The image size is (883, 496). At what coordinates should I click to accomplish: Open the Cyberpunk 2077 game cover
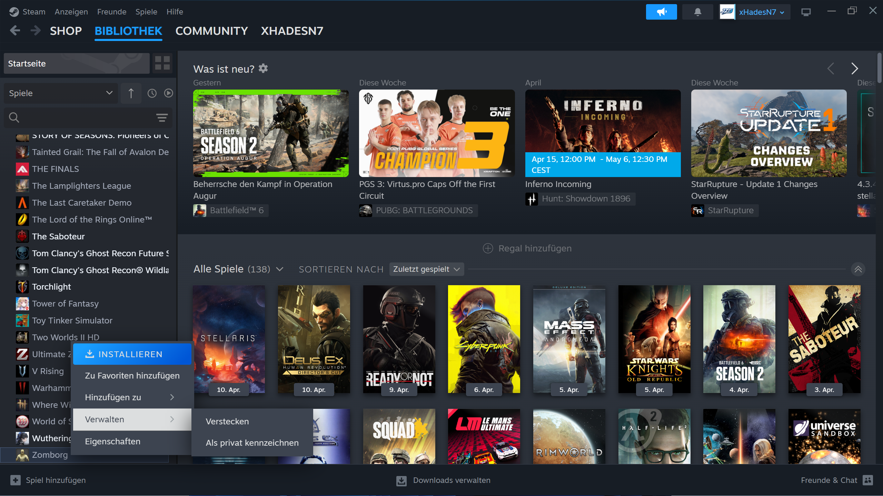pyautogui.click(x=484, y=339)
